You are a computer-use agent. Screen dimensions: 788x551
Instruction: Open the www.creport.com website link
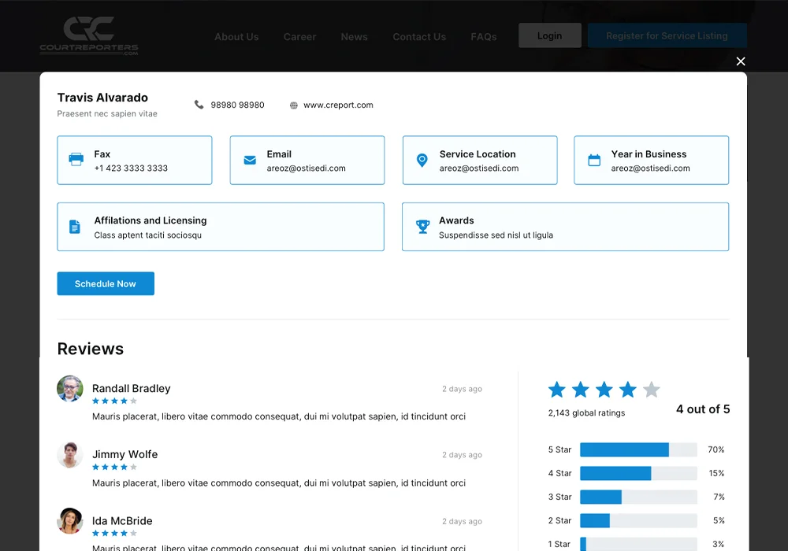pyautogui.click(x=338, y=105)
